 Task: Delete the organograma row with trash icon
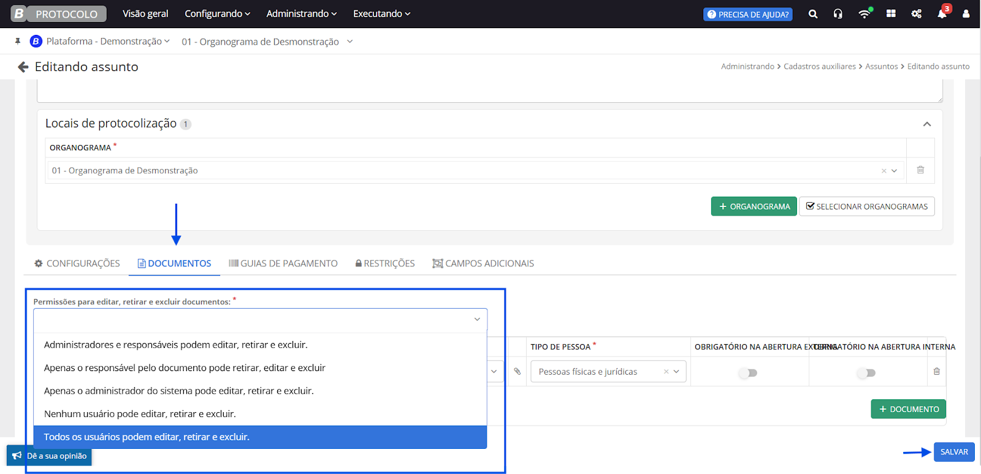pyautogui.click(x=920, y=170)
